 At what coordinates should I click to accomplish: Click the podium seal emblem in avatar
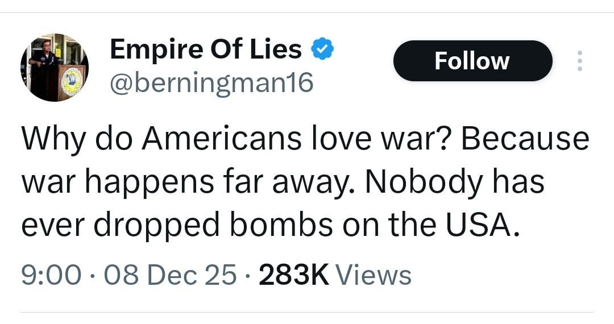click(x=72, y=81)
